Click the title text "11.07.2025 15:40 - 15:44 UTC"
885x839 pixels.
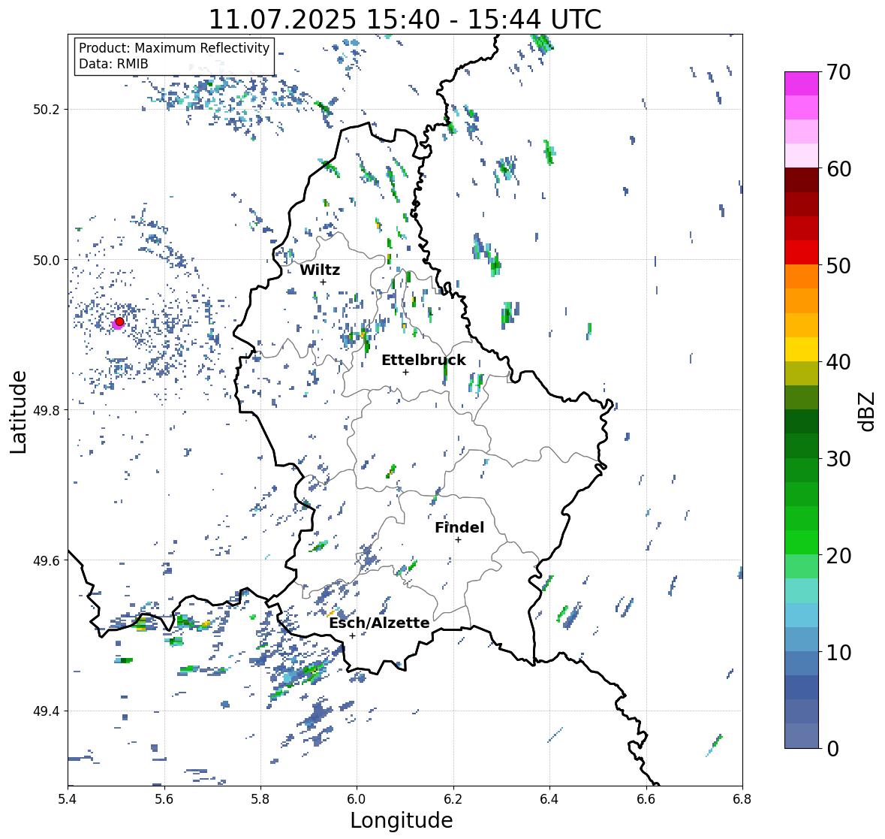tap(405, 20)
